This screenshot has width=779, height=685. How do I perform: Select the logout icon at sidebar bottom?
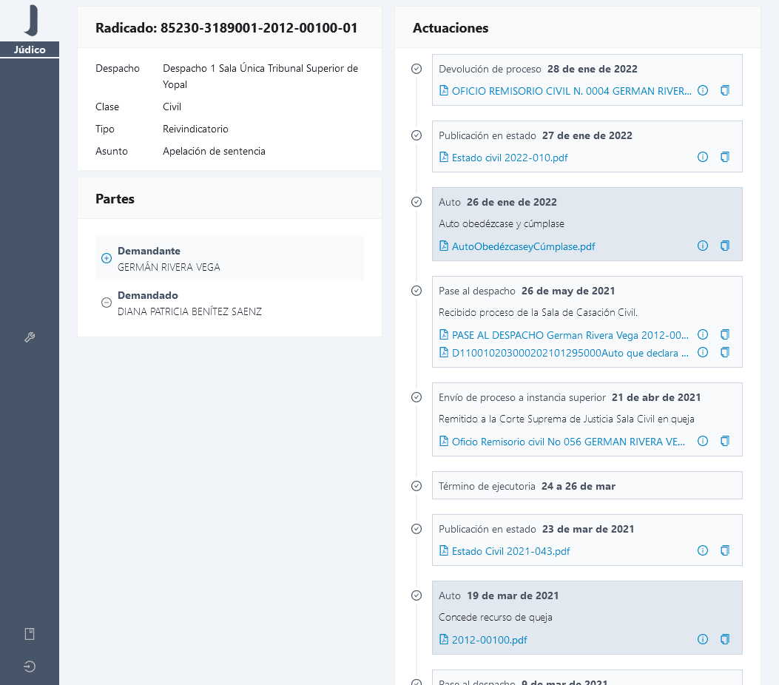point(30,666)
